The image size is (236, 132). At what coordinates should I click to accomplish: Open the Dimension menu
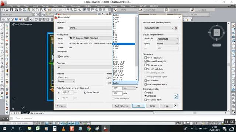click(x=76, y=6)
